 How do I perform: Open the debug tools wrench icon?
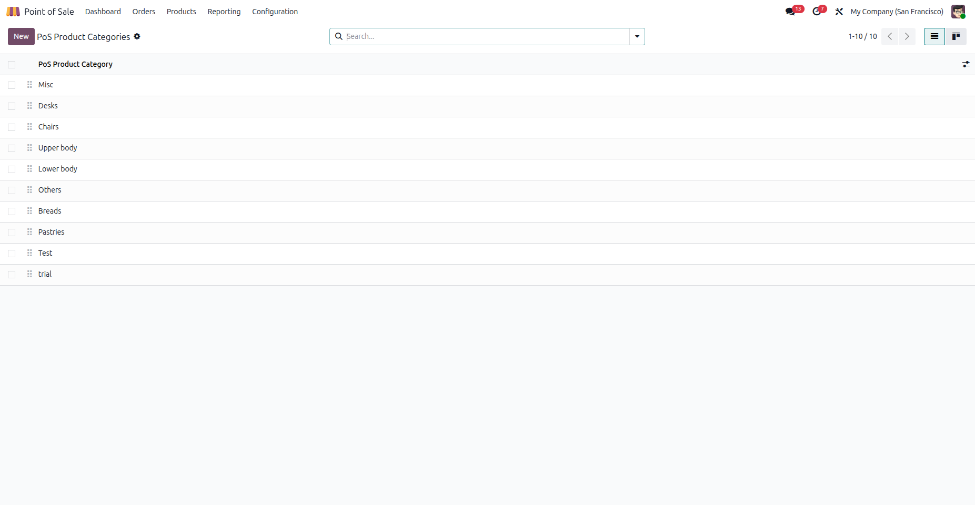pyautogui.click(x=839, y=12)
